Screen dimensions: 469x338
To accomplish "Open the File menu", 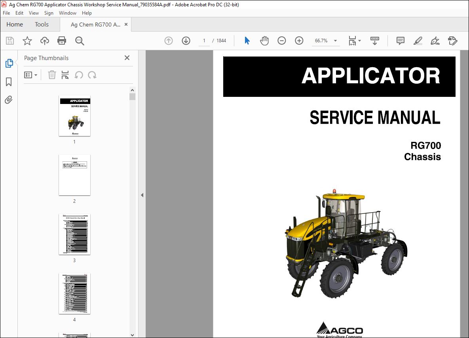I will click(6, 13).
